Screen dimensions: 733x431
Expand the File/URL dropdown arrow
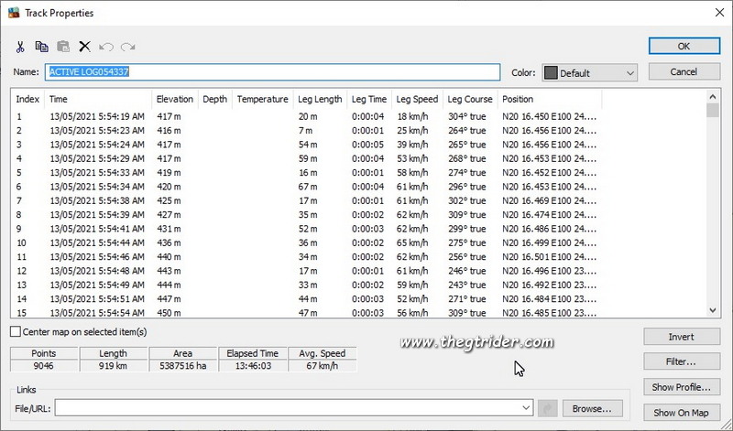coord(526,407)
